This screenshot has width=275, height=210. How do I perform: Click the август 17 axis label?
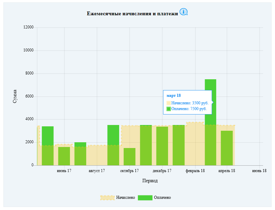click(x=97, y=171)
